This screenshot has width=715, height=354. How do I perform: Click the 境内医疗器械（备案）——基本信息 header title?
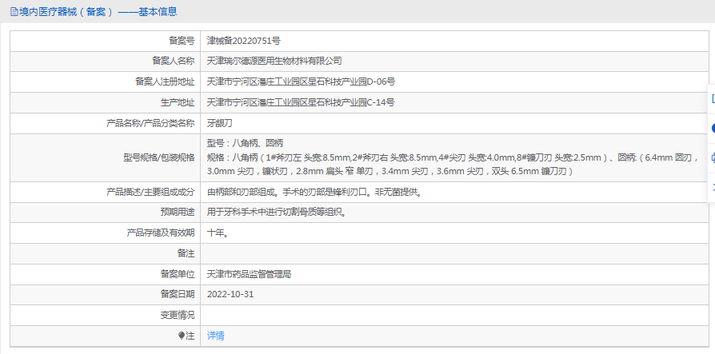pyautogui.click(x=98, y=12)
